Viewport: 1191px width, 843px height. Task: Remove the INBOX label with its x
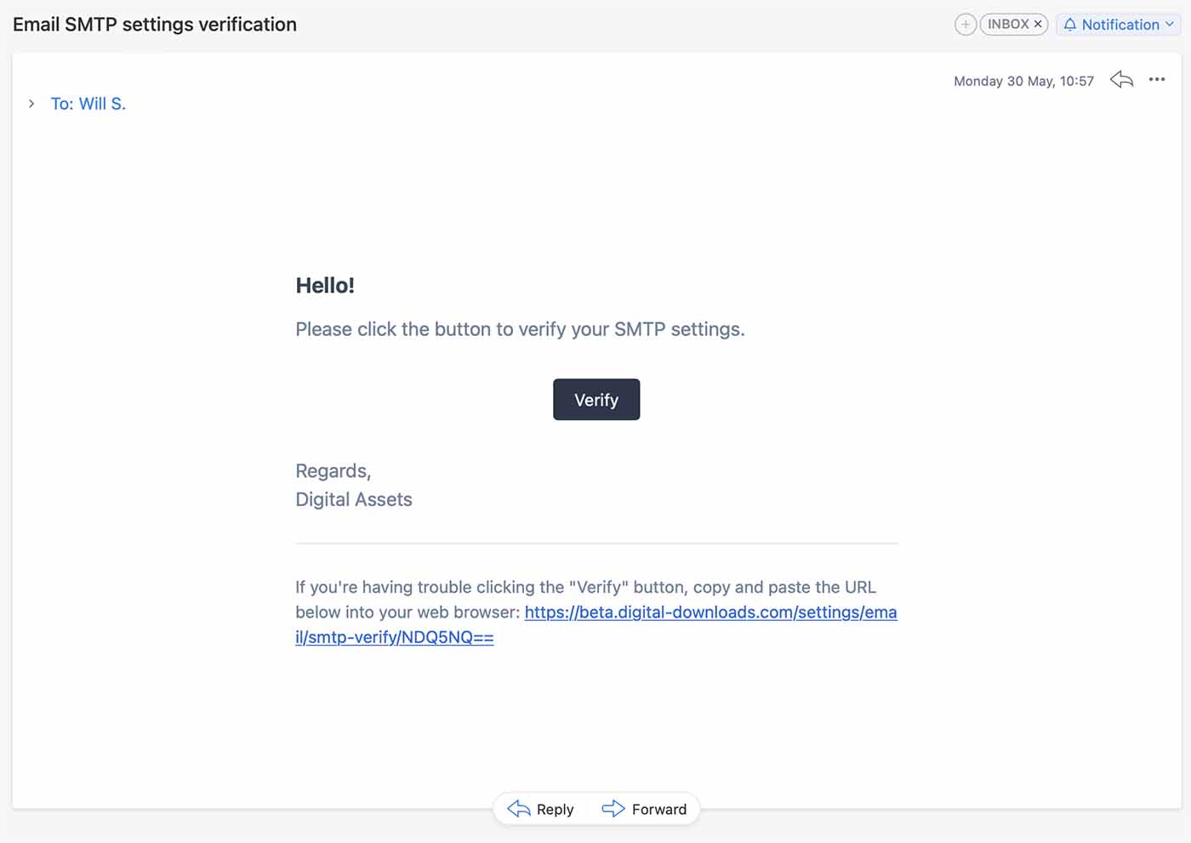tap(1038, 25)
